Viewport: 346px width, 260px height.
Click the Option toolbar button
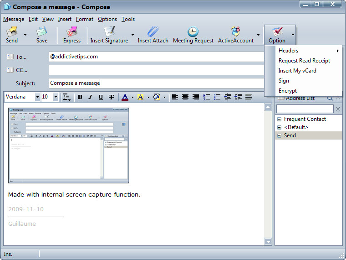pyautogui.click(x=277, y=35)
